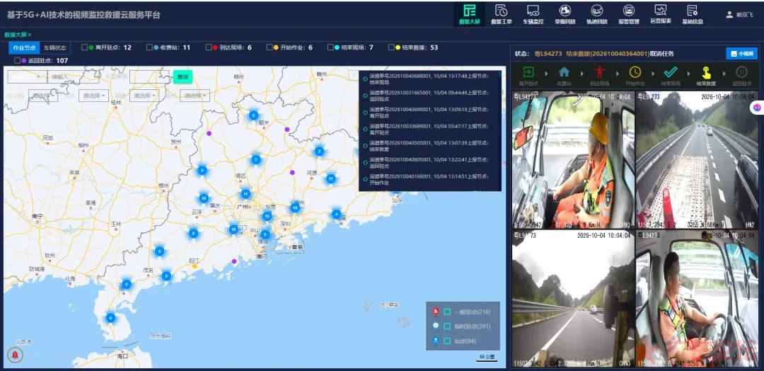The image size is (764, 371).
Task: Click the username 赖双飞
Action: pos(744,15)
